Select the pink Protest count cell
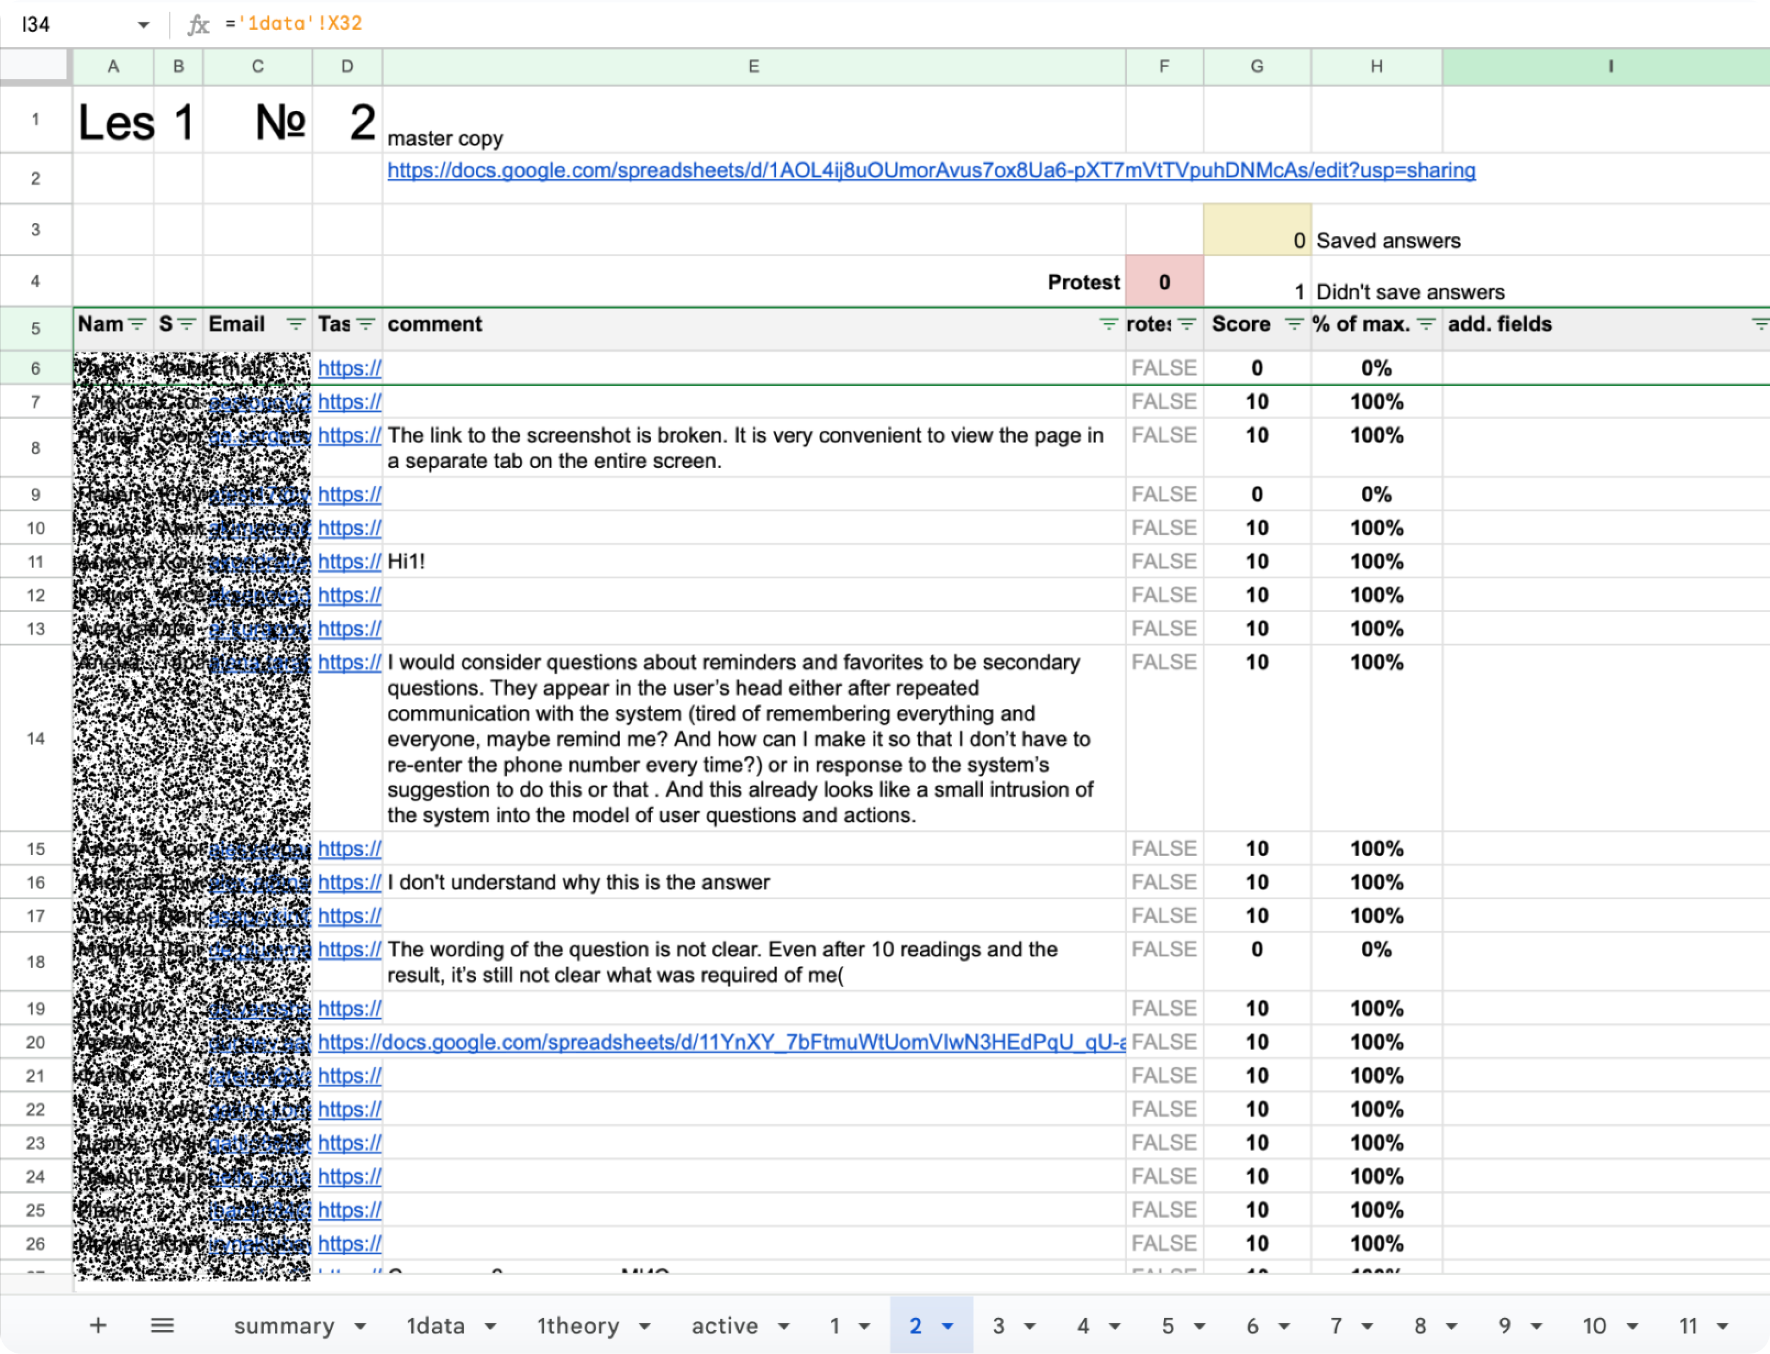Viewport: 1770px width, 1354px height. [1165, 281]
